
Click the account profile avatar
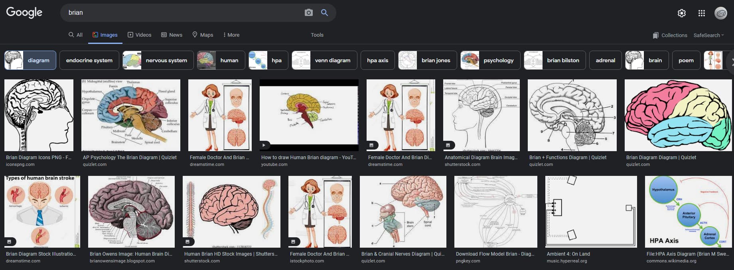(721, 13)
